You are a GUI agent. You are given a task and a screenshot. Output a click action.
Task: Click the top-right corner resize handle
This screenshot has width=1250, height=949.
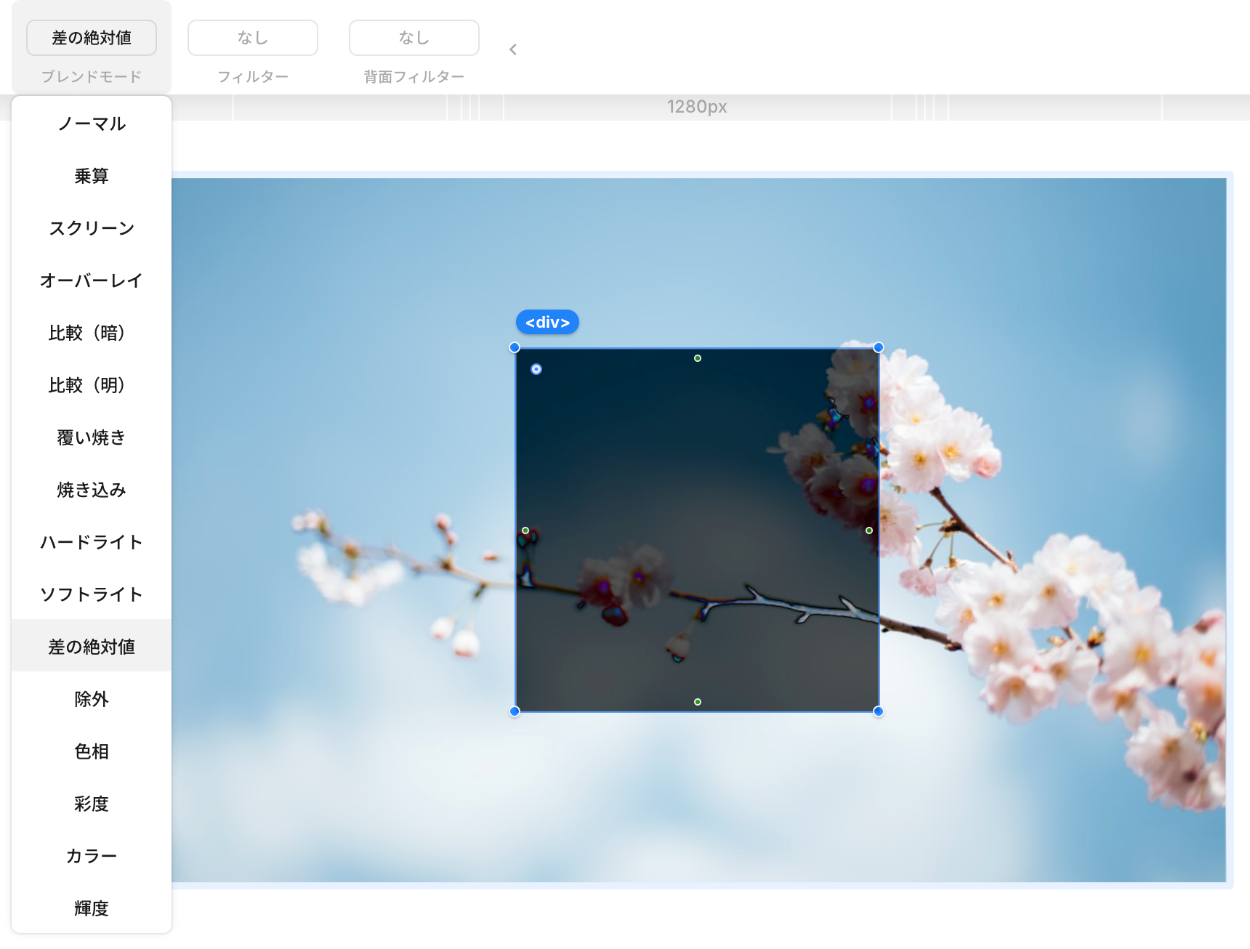[x=879, y=347]
